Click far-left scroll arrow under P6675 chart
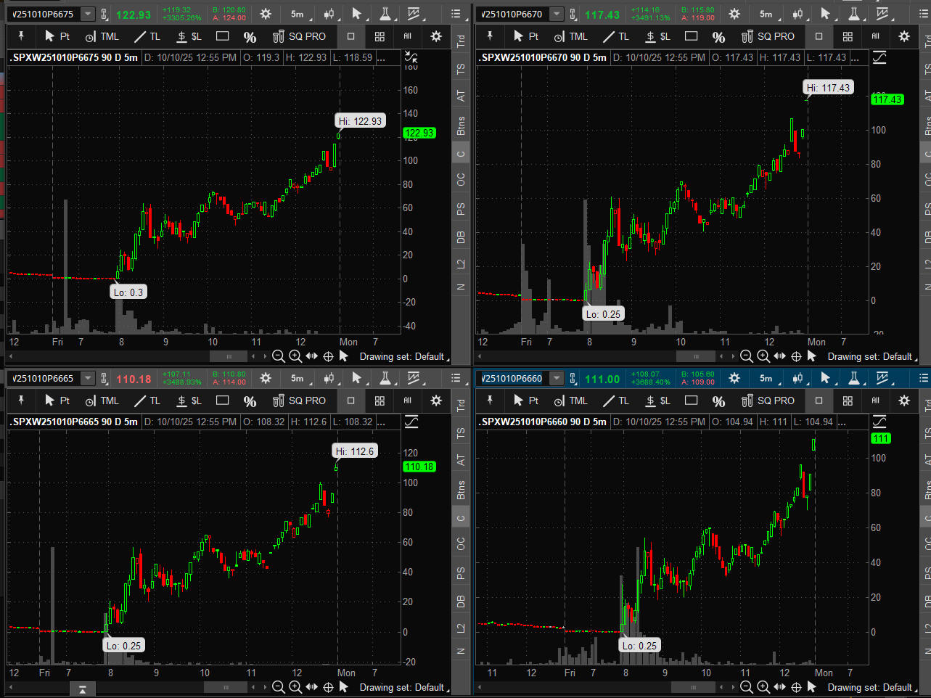Viewport: 931px width, 698px height. (11, 356)
